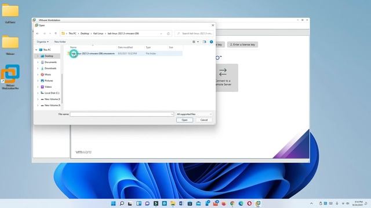Open the Widgets panel from taskbar
The height and width of the screenshot is (208, 371).
click(x=139, y=203)
